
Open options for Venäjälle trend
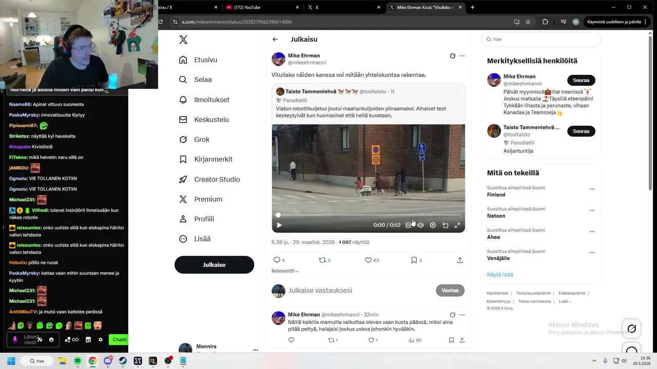pos(592,253)
